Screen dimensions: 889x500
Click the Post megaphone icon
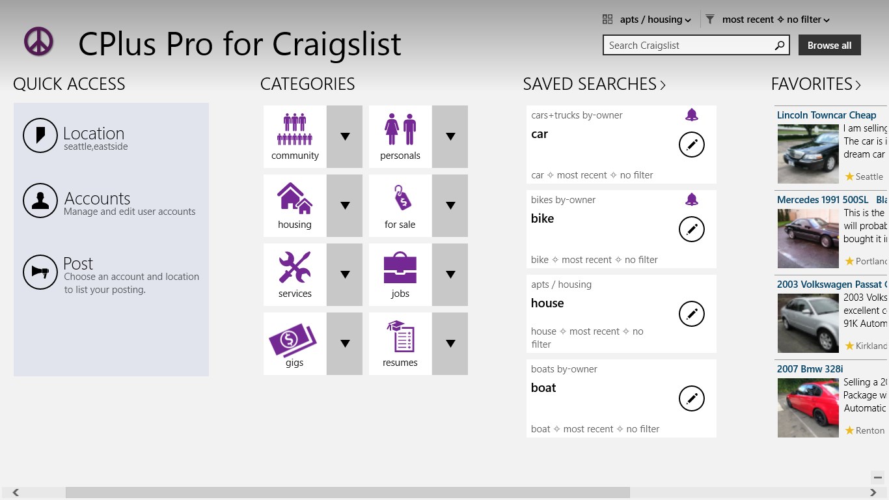pyautogui.click(x=40, y=272)
